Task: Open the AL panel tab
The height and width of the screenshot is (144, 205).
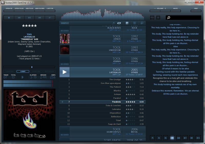Action: click(159, 138)
